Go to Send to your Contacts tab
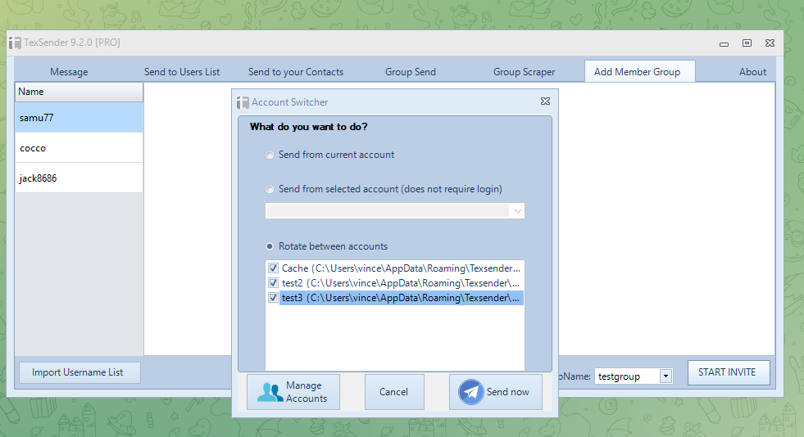The image size is (804, 437). (296, 72)
